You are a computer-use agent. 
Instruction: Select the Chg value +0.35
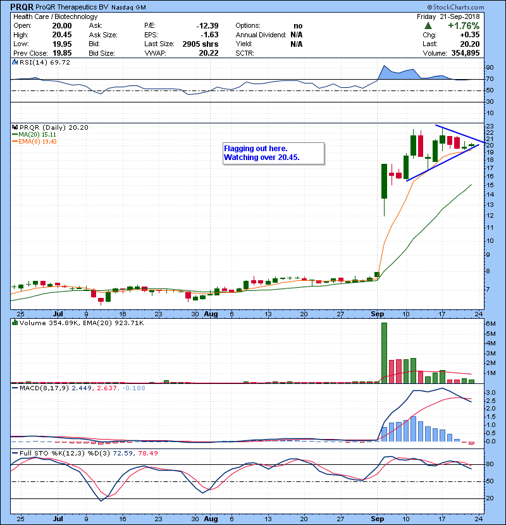click(x=469, y=35)
